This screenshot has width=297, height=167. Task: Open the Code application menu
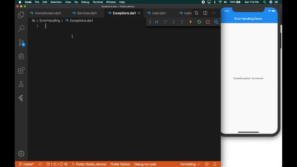[28, 2]
